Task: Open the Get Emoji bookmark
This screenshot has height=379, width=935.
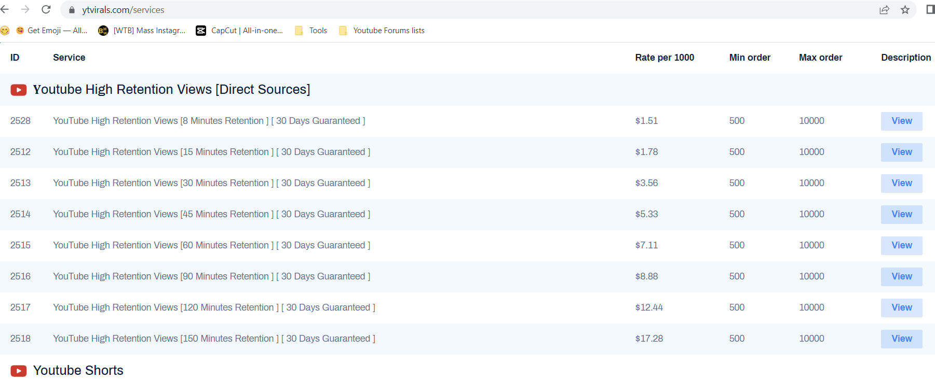Action: coord(51,31)
